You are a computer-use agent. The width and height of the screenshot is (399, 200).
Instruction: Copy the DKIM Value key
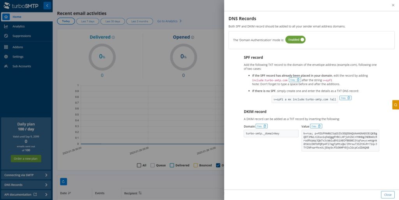[316, 126]
